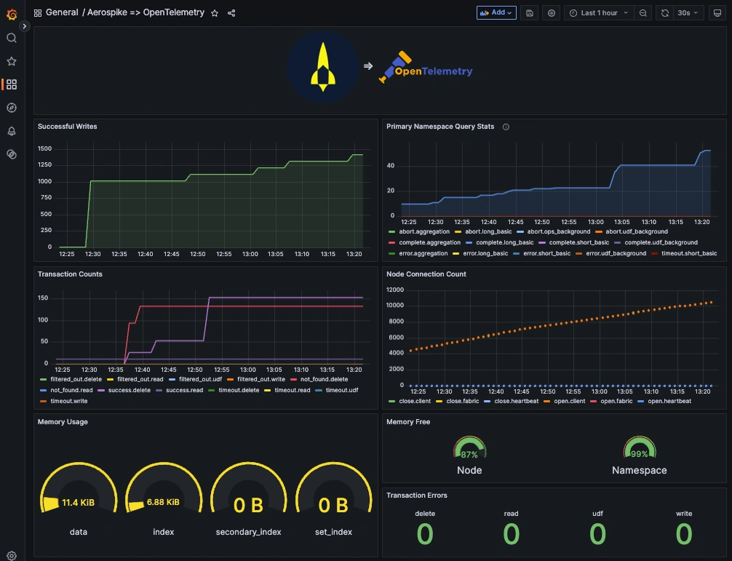Image resolution: width=732 pixels, height=561 pixels.
Task: Click the OpenTelemetry logo image
Action: (425, 68)
